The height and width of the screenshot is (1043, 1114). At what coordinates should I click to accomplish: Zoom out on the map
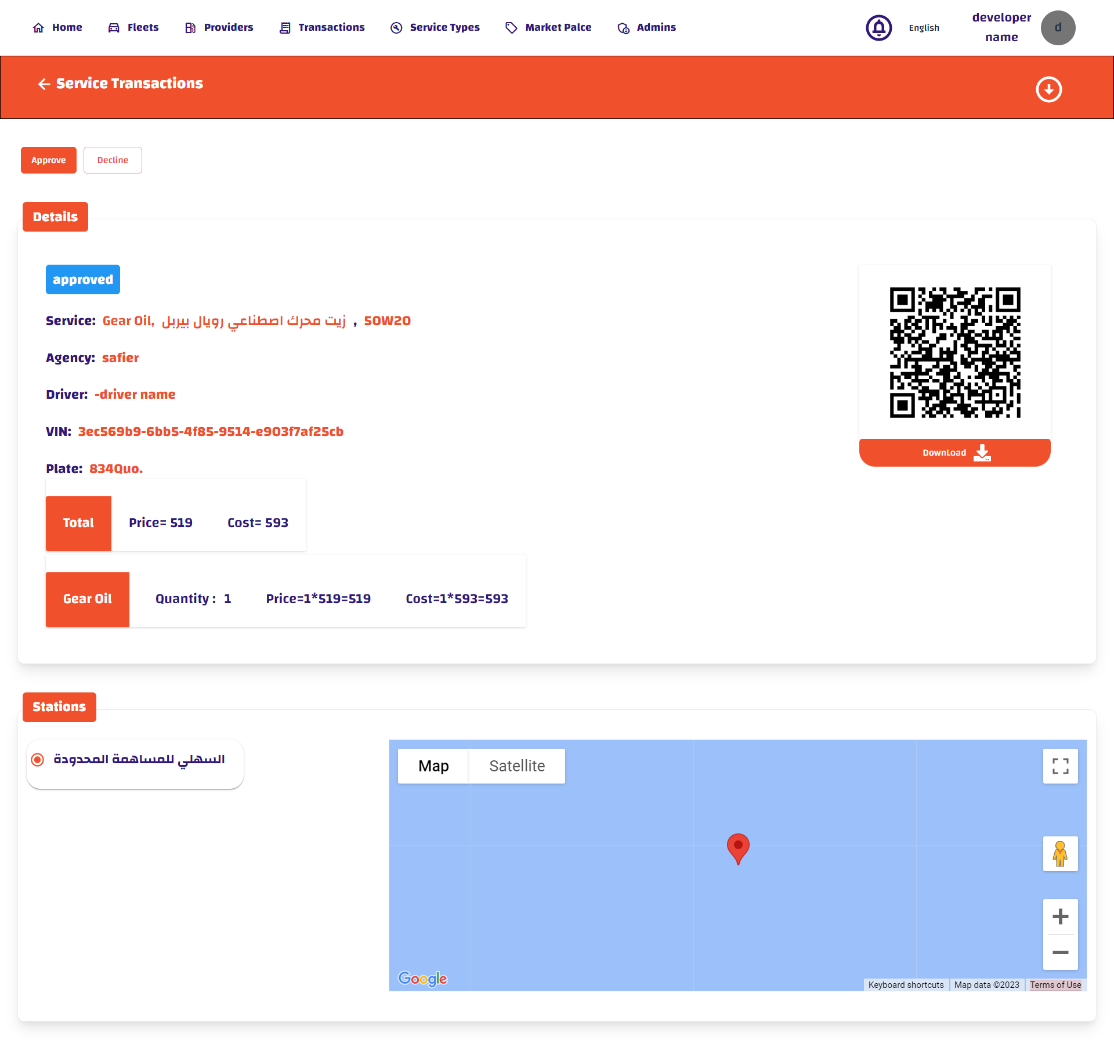[x=1060, y=952]
